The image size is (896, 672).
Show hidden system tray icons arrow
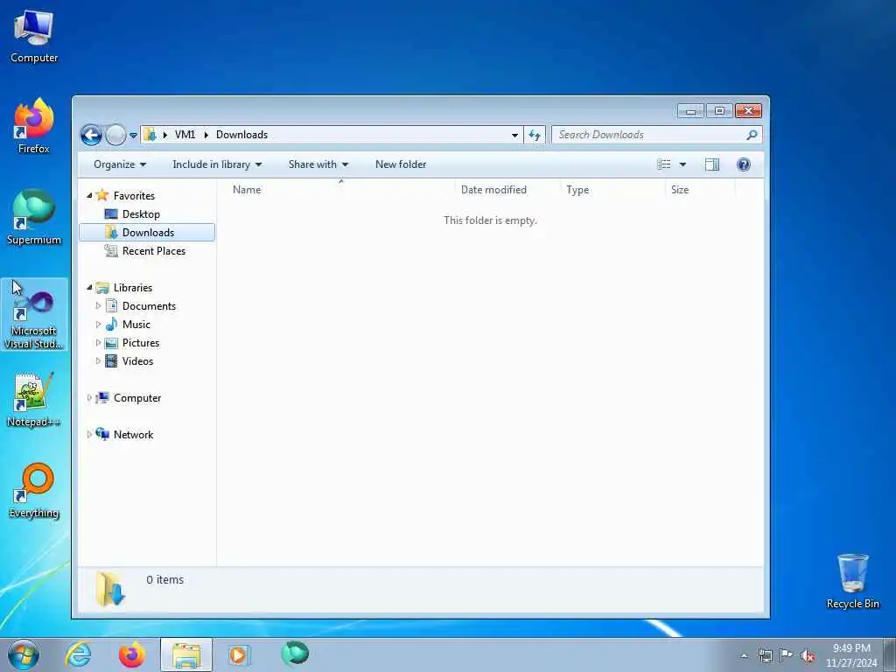click(x=744, y=655)
